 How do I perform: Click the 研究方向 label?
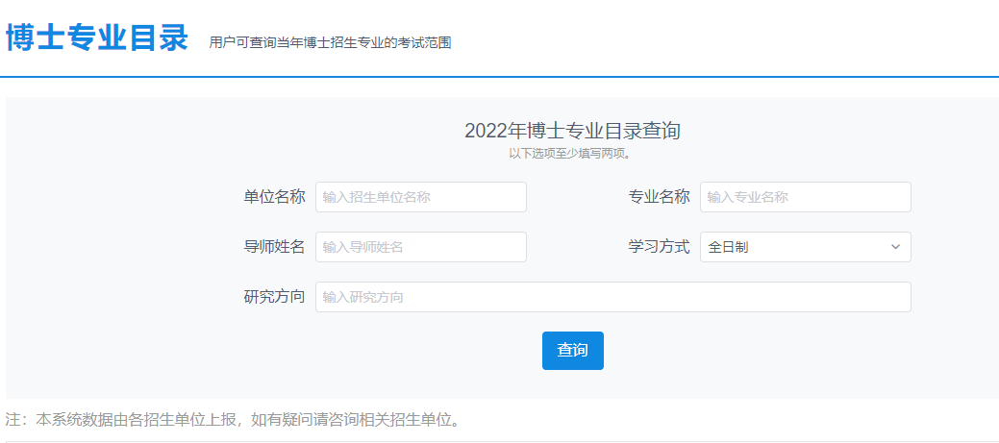pyautogui.click(x=274, y=297)
